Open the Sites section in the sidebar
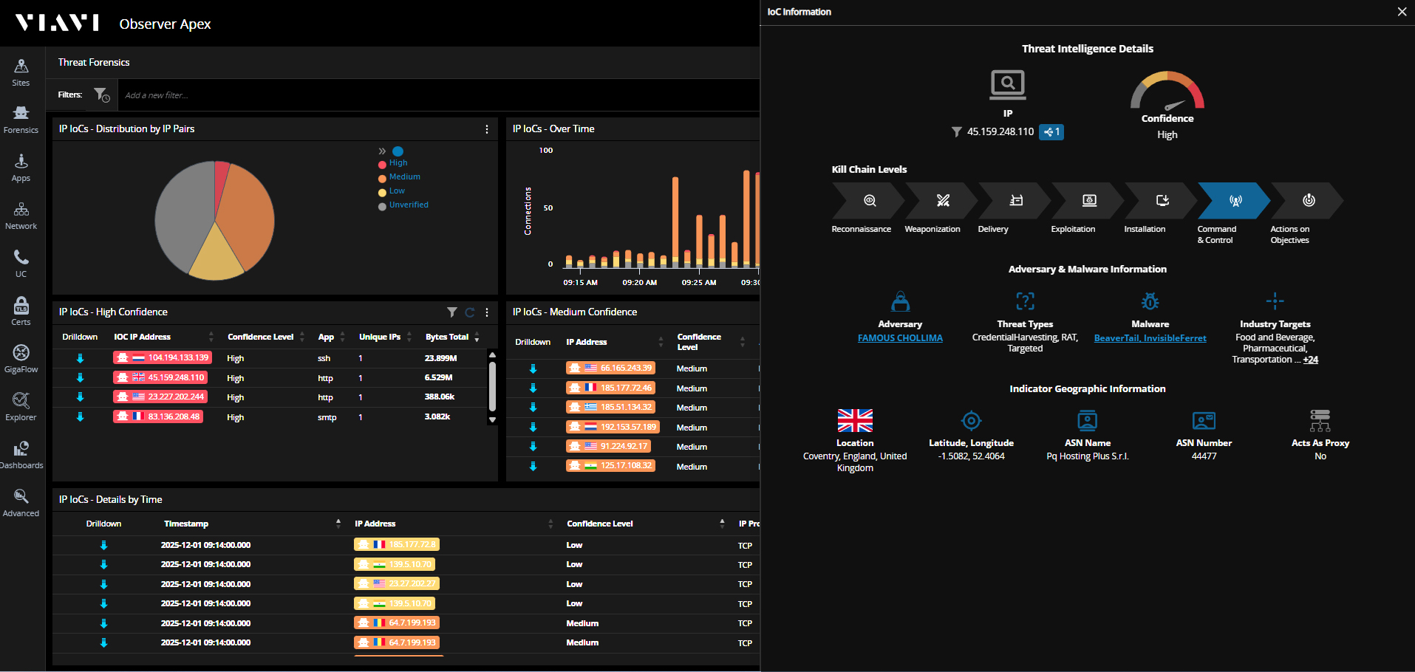 coord(21,72)
